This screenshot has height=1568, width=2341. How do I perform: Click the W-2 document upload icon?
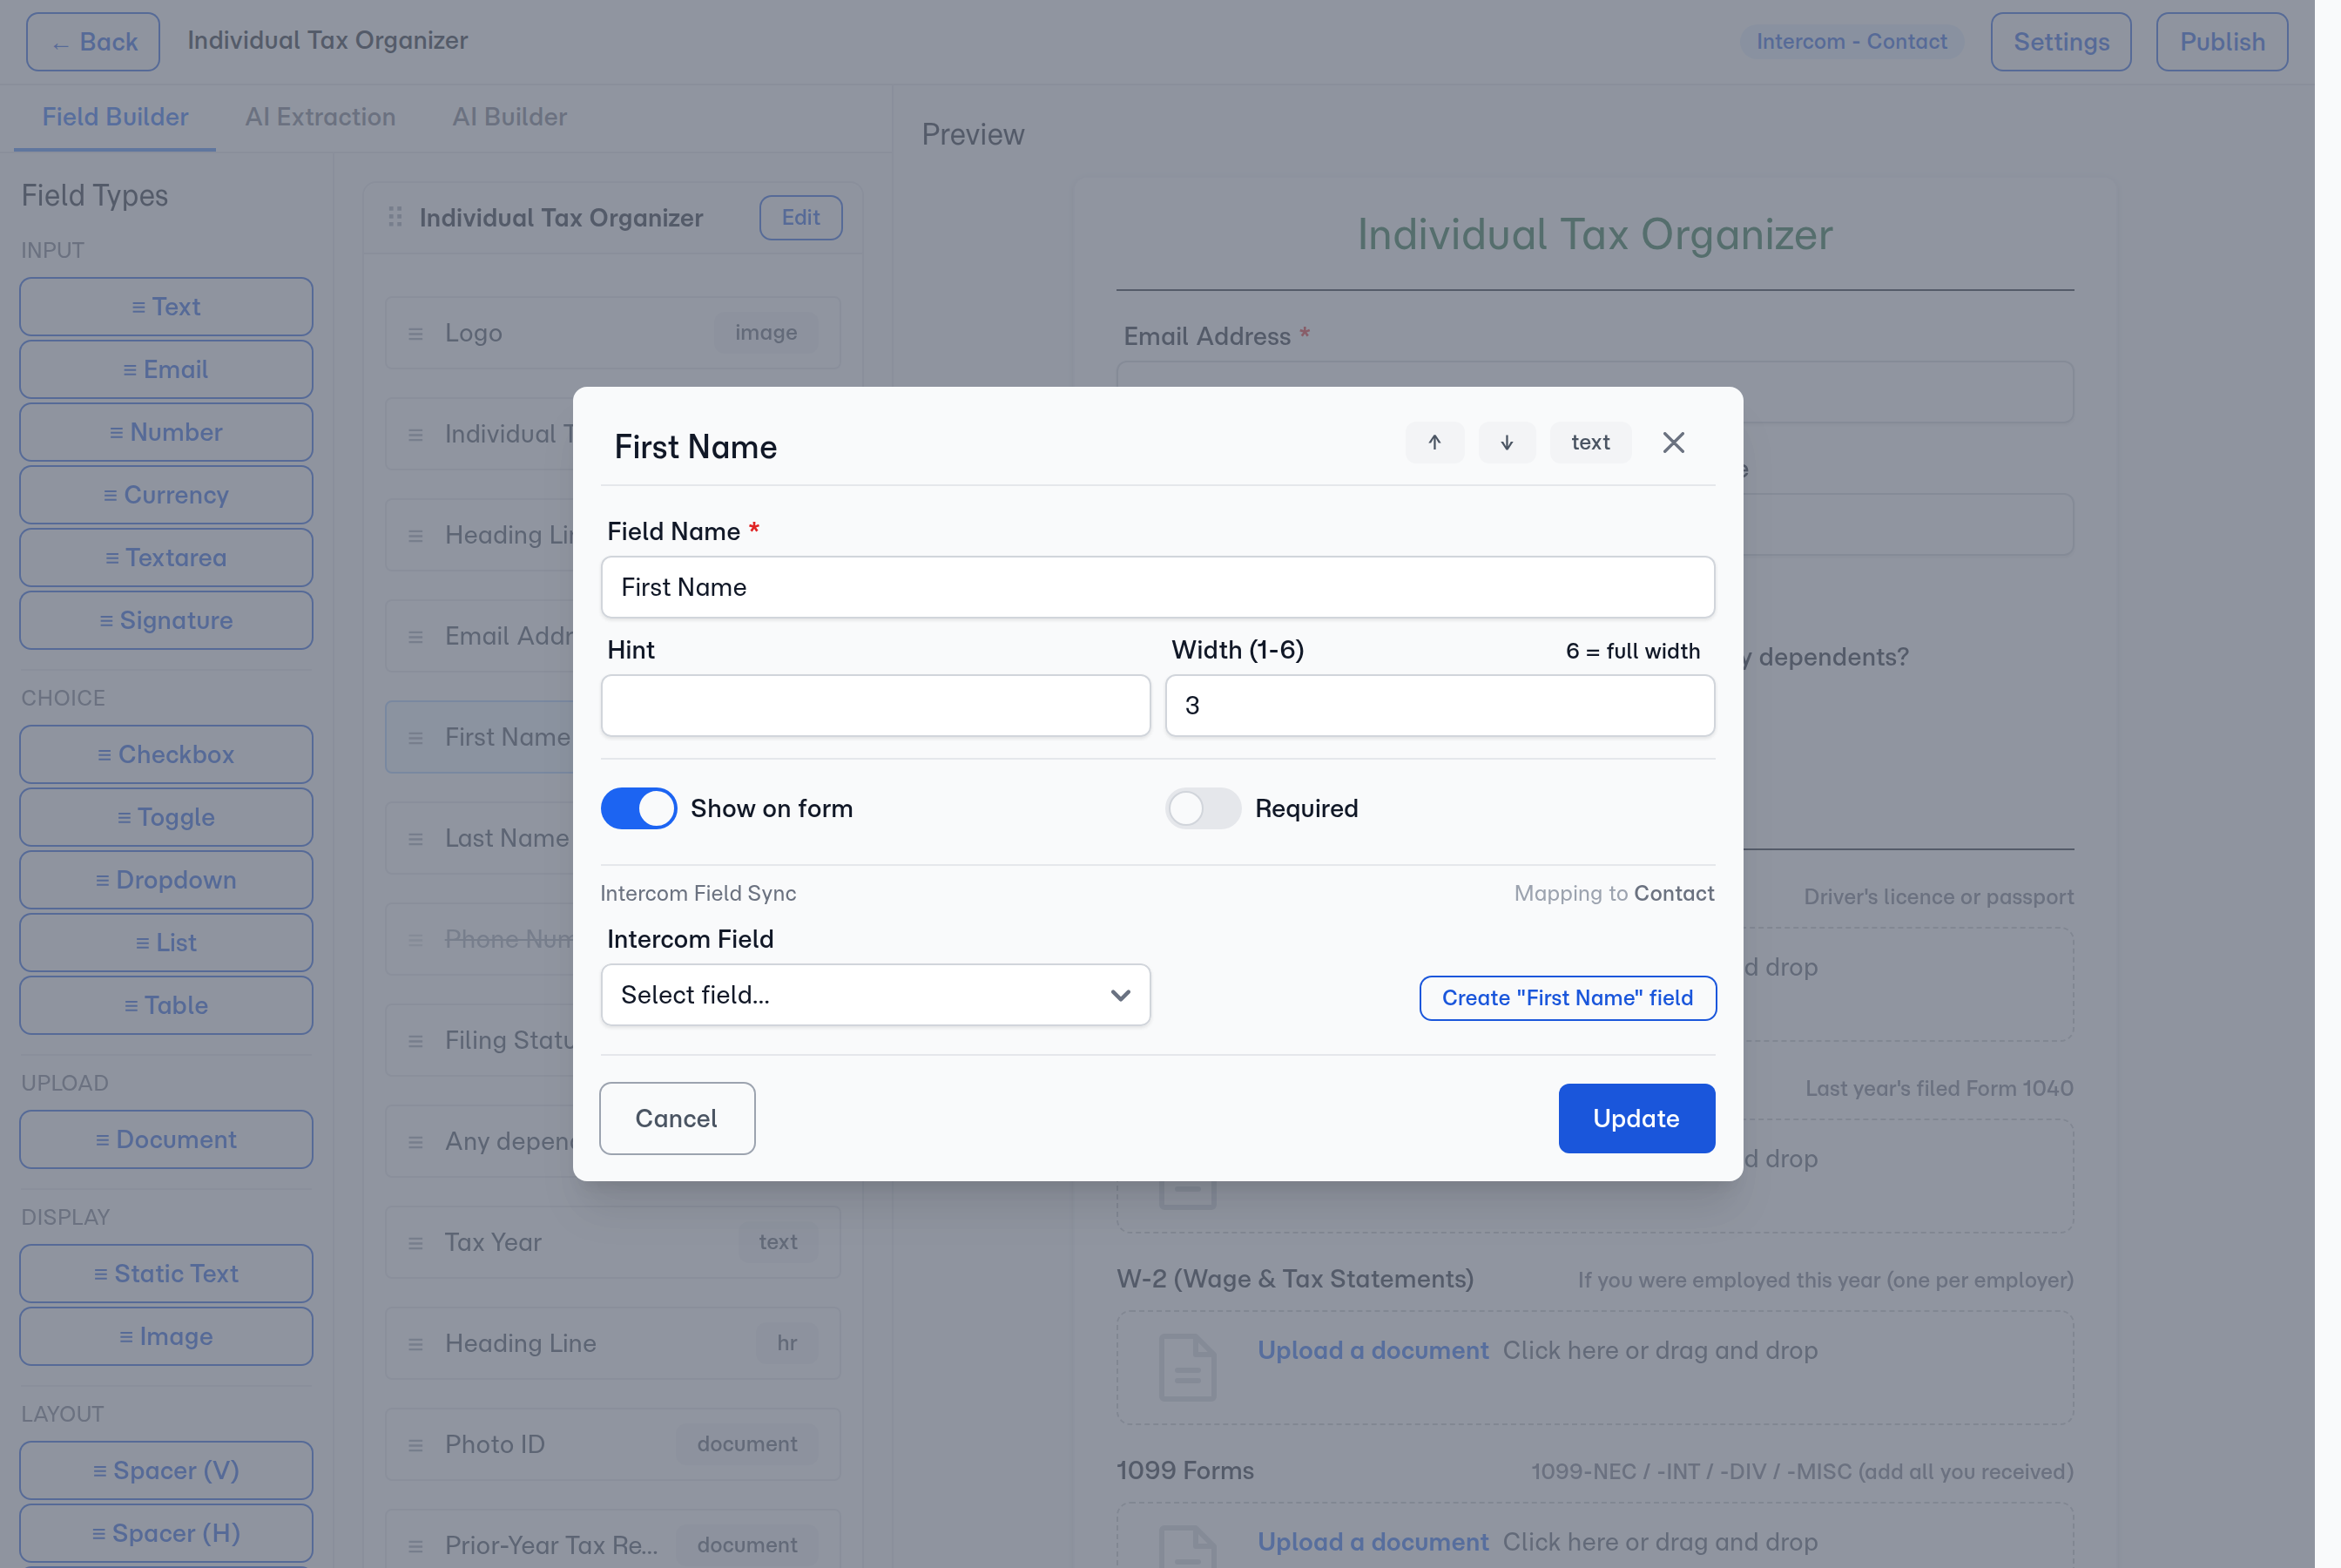pos(1188,1367)
